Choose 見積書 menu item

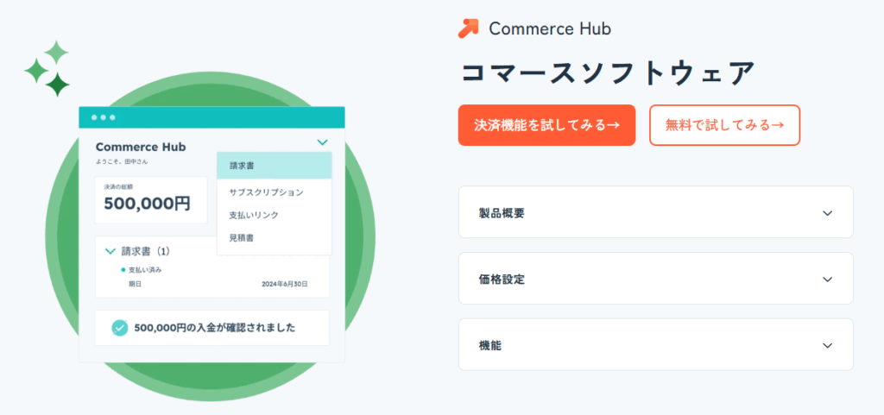275,237
